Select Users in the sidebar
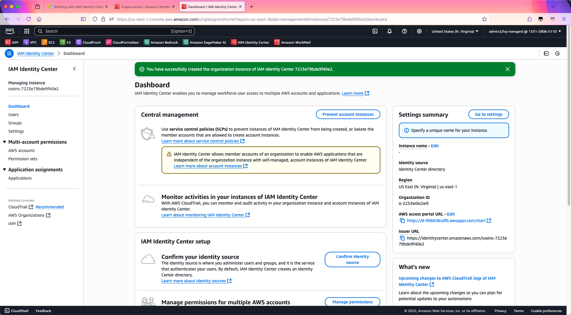The width and height of the screenshot is (571, 315). point(13,115)
